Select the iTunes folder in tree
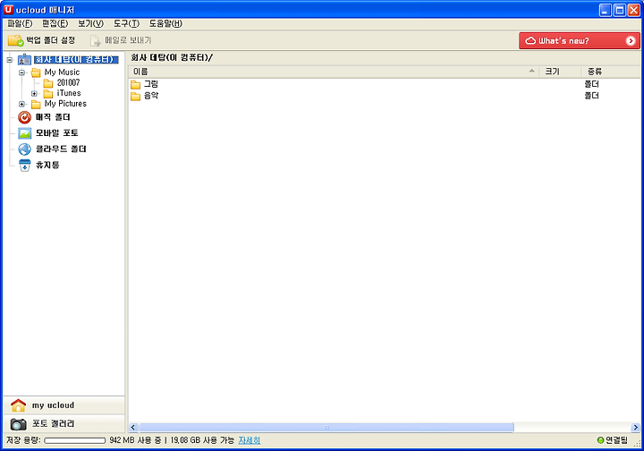The height and width of the screenshot is (451, 644). (x=69, y=93)
